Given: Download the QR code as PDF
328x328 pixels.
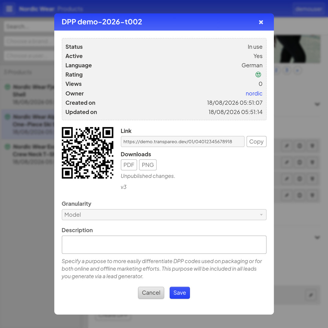Looking at the screenshot, I should (129, 165).
